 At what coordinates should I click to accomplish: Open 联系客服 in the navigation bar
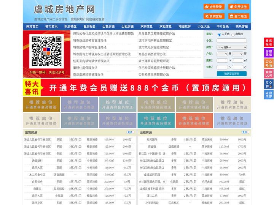coord(242,27)
